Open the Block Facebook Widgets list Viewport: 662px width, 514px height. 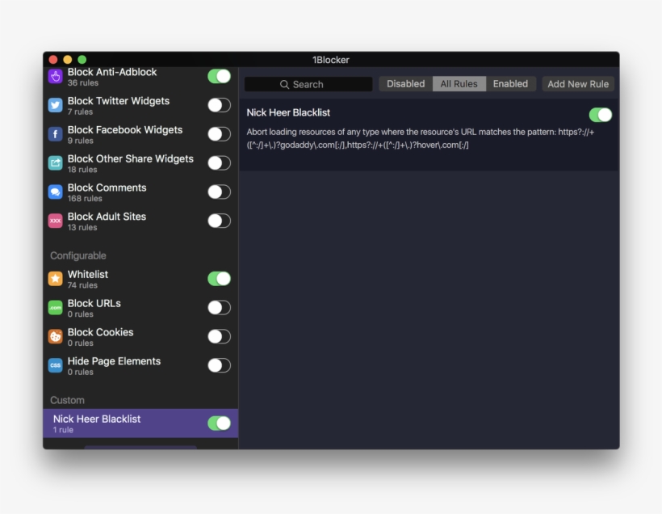tap(140, 134)
